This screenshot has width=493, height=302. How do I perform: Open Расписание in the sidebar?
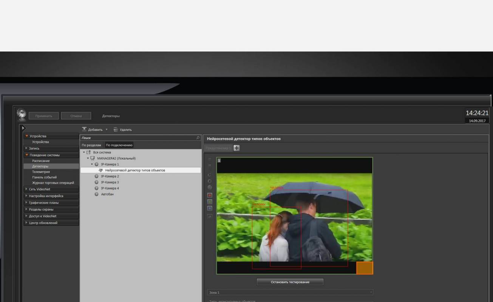point(41,161)
